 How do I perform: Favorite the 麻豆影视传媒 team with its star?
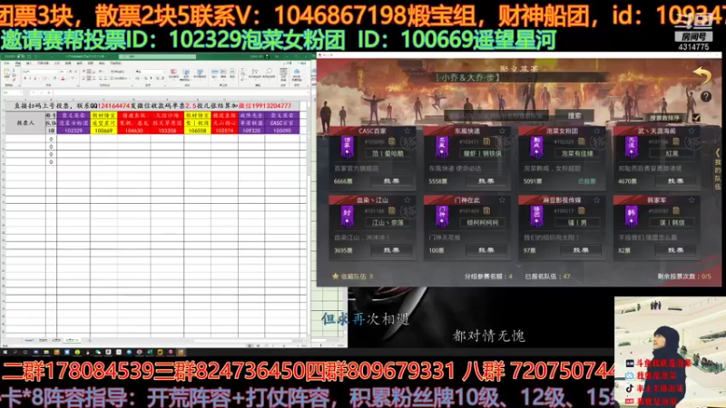coord(597,200)
